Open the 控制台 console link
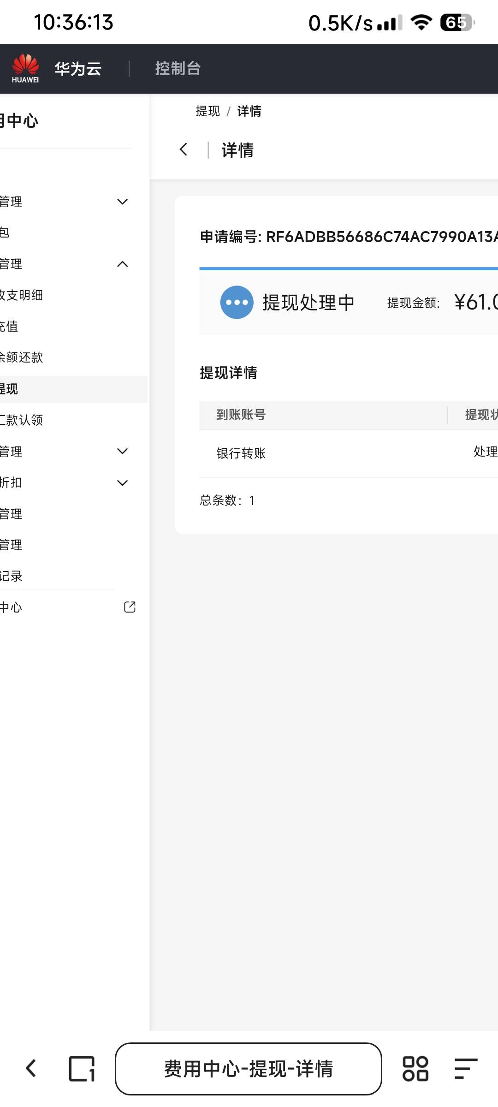498x1107 pixels. click(x=178, y=69)
